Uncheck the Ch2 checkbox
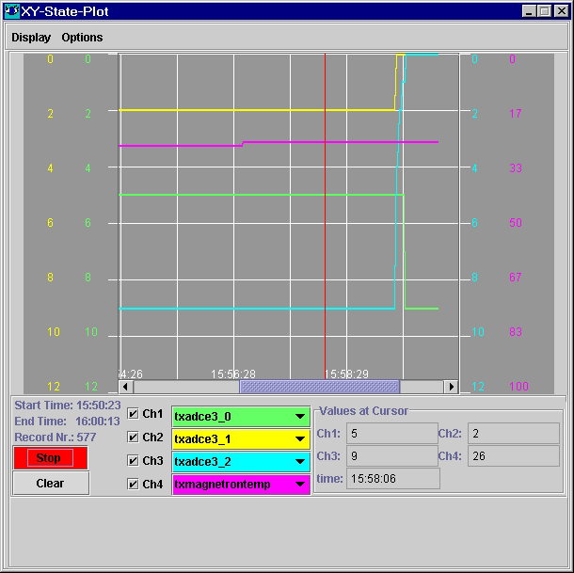Viewport: 574px width, 573px height. click(x=133, y=438)
